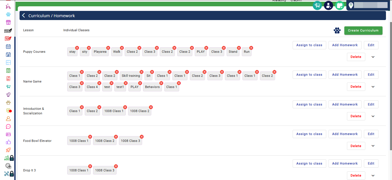Image resolution: width=392 pixels, height=180 pixels.
Task: Click the Create Curriculum button
Action: pos(363,30)
